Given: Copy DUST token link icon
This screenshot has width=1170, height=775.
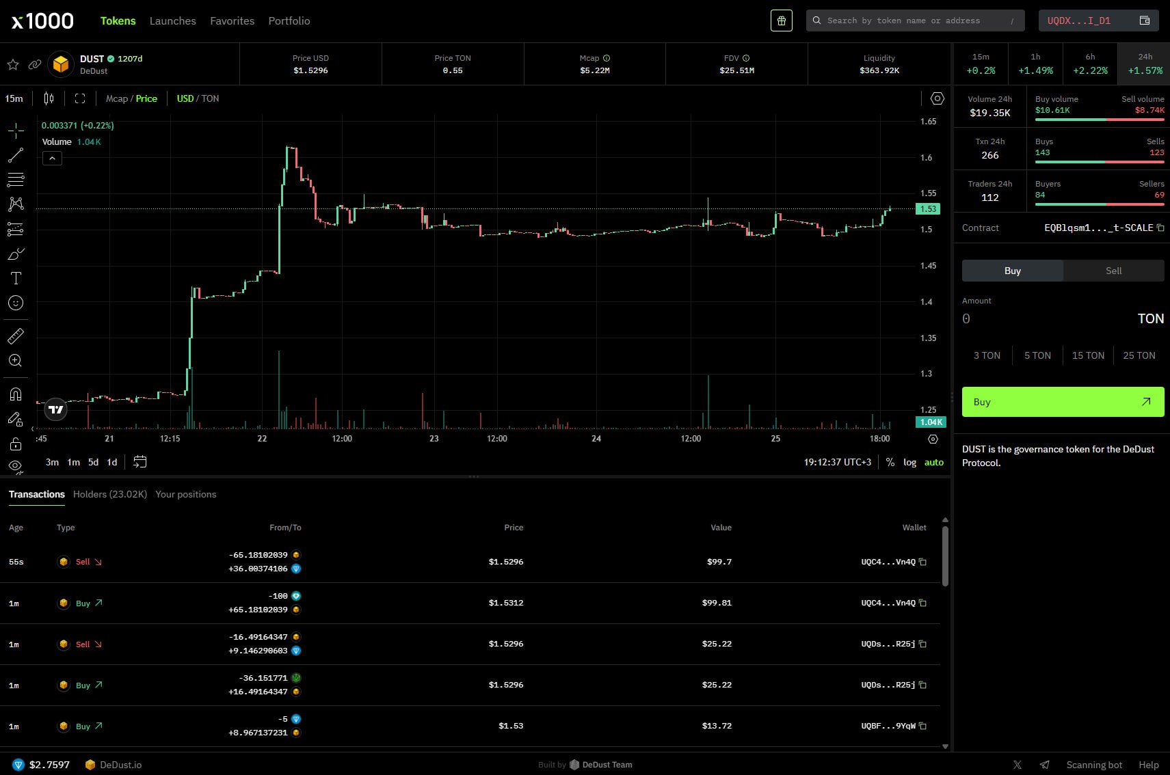Looking at the screenshot, I should 35,64.
